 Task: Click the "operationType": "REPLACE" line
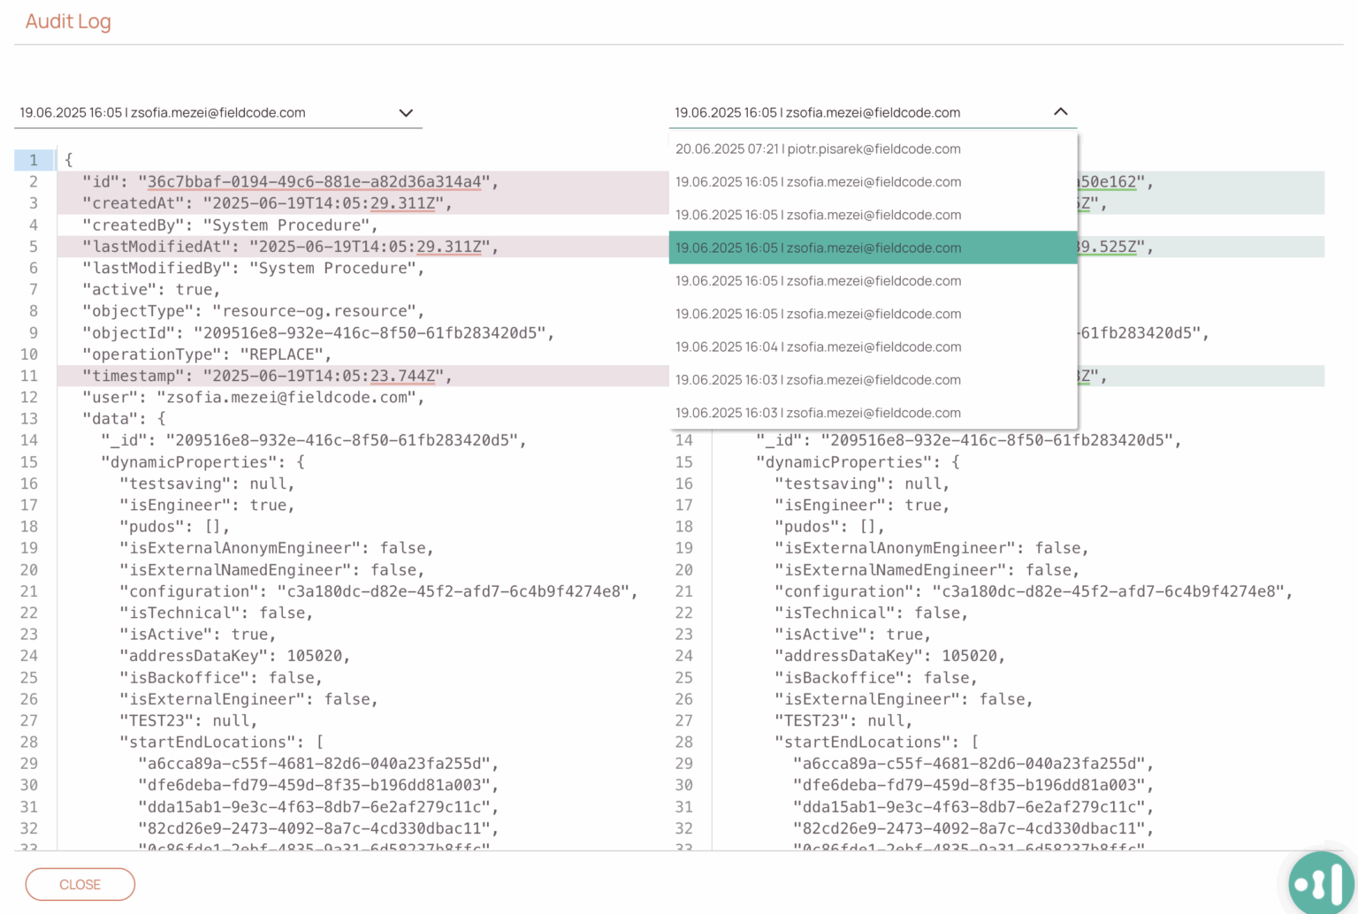[x=210, y=354]
